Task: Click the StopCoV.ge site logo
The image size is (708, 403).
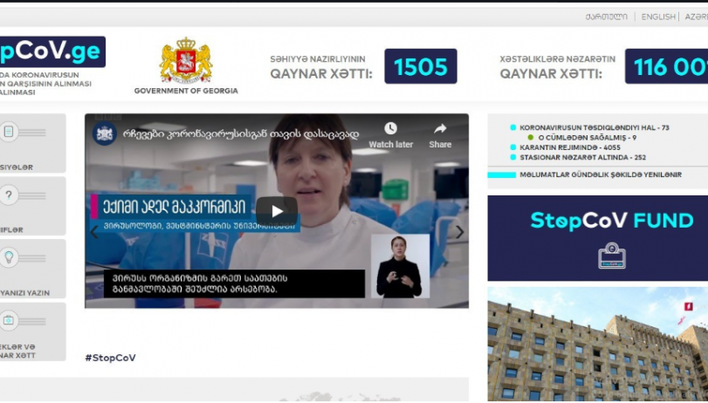Action: 52,51
